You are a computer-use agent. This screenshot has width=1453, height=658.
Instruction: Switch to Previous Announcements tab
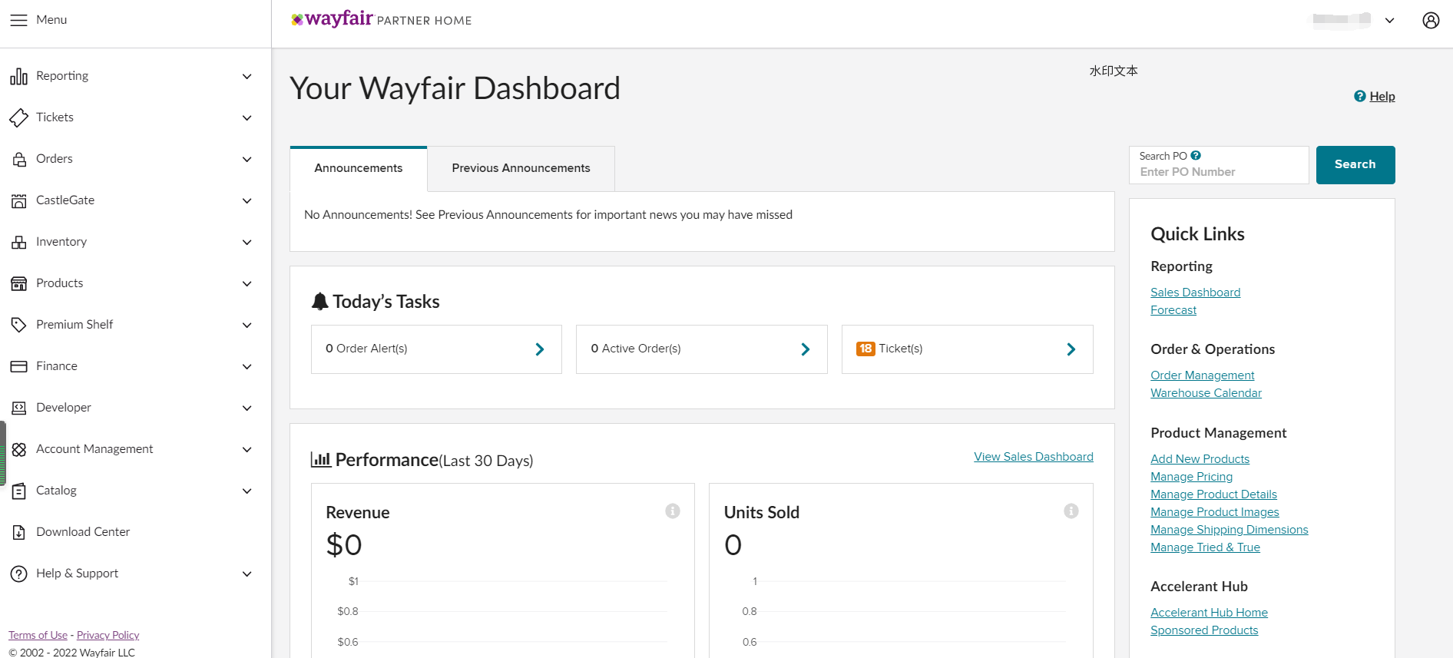point(521,168)
